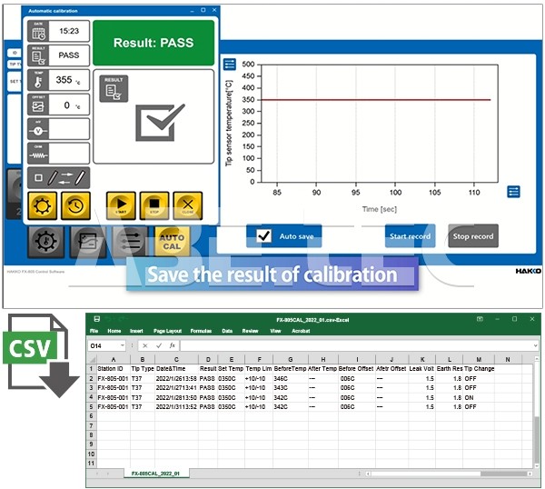
Task: Expand the Name Box dropdown showing O14
Action: coord(123,345)
